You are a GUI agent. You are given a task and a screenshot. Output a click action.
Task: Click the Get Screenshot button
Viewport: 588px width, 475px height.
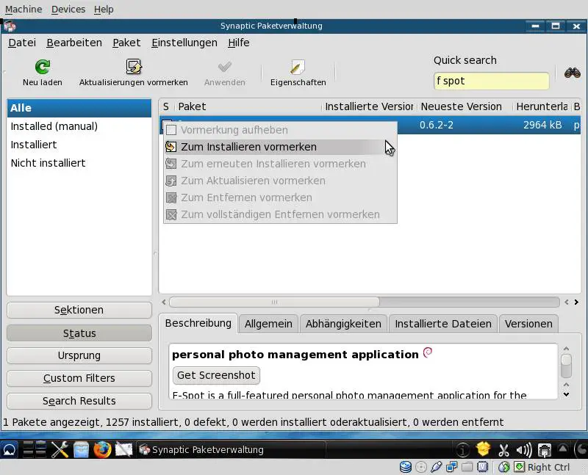(x=216, y=375)
